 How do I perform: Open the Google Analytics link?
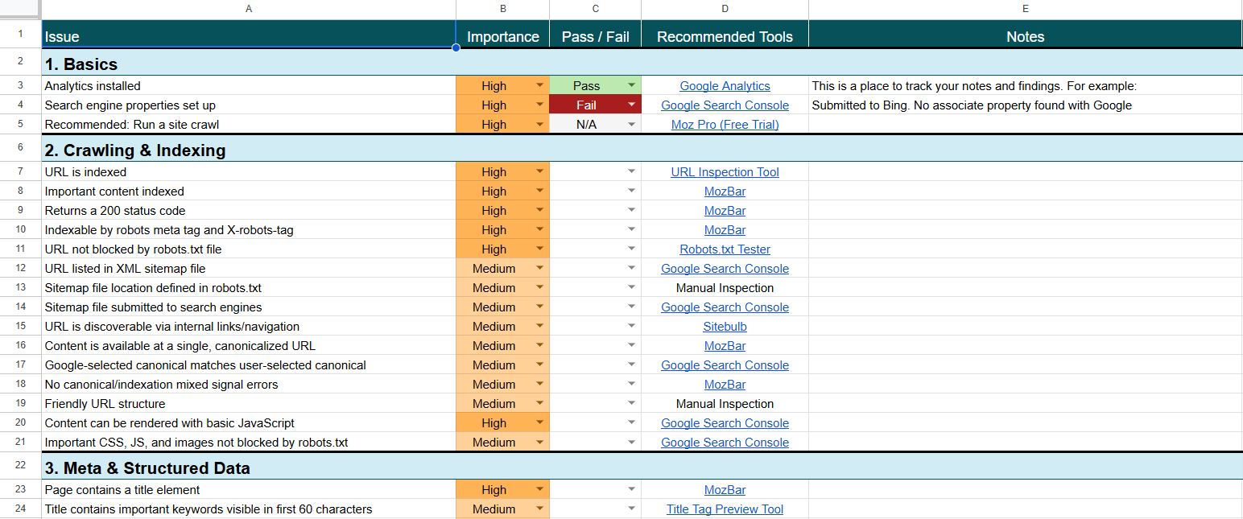click(x=725, y=85)
